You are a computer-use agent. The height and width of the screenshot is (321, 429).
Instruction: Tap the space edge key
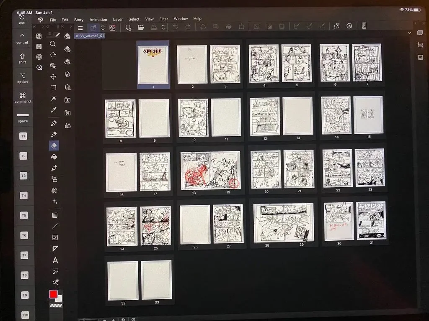pos(23,117)
